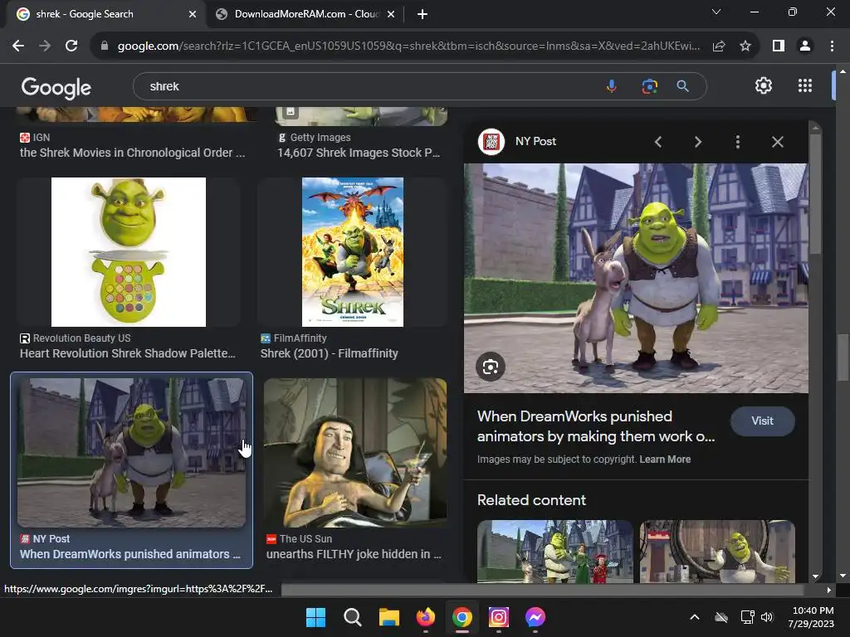Click Shrek (2001) - Filmaffinity caption

tap(329, 353)
